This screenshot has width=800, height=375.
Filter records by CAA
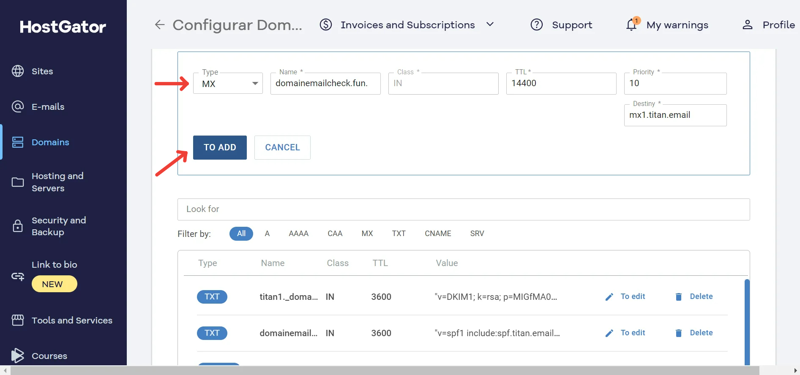click(335, 234)
